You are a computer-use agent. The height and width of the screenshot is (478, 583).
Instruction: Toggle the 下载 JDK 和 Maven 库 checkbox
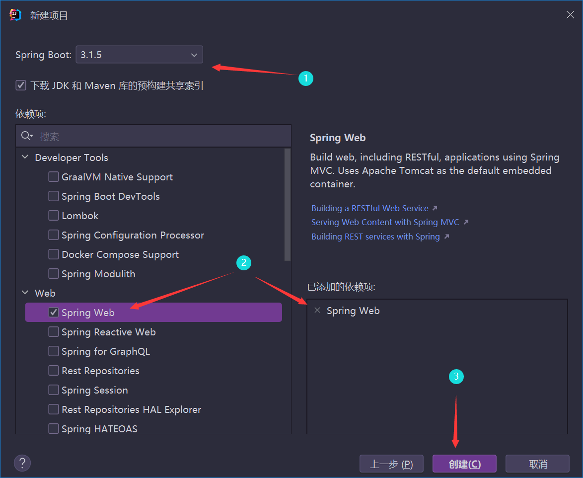coord(21,85)
